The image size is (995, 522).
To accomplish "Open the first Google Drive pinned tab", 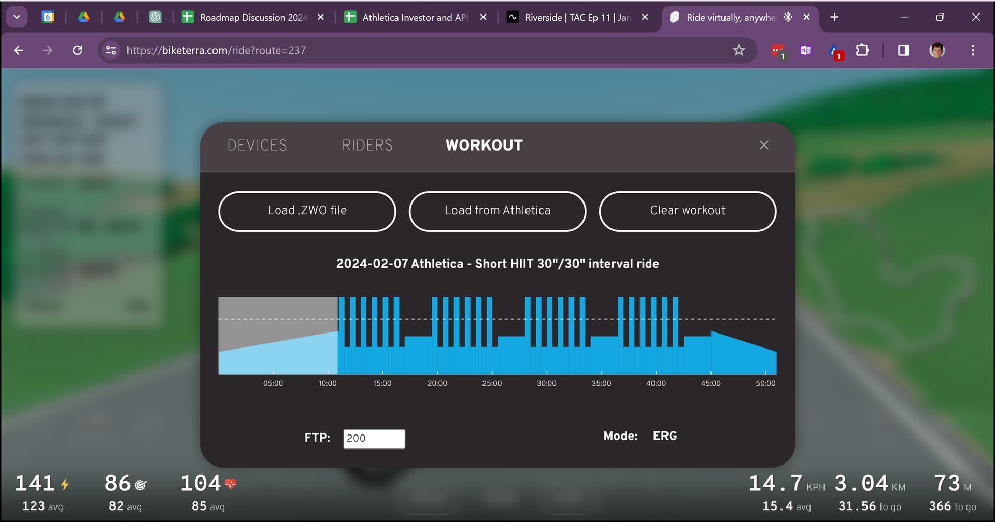I will tap(83, 17).
